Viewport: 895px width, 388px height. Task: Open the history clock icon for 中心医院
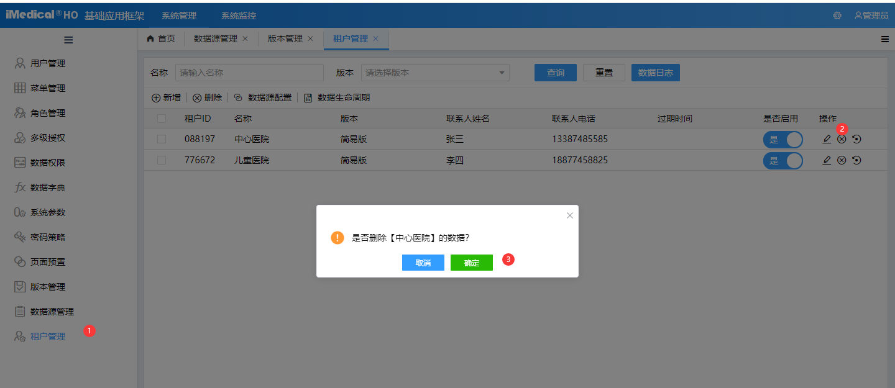(856, 139)
